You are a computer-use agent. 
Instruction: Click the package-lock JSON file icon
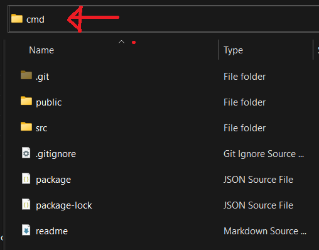coord(26,204)
